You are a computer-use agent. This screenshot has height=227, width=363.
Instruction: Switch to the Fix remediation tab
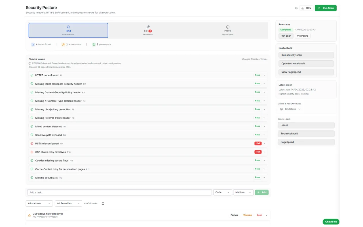148,30
